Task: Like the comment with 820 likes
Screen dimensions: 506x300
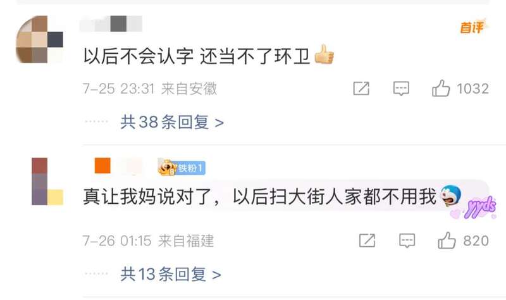Action: tap(447, 241)
